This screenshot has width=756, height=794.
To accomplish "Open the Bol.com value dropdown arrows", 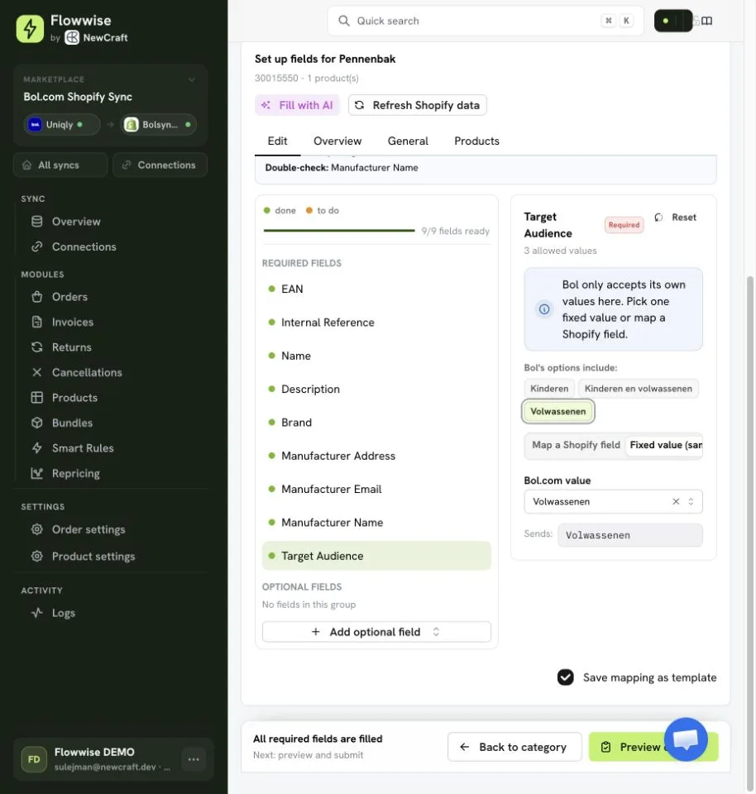I will (691, 502).
